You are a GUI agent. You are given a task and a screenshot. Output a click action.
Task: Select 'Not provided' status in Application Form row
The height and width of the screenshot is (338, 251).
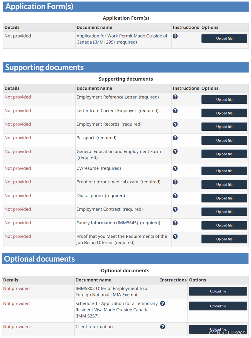point(18,36)
